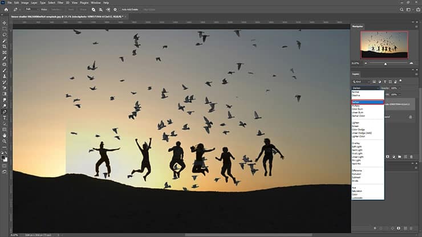Select the Move tool
The image size is (422, 237).
point(5,22)
